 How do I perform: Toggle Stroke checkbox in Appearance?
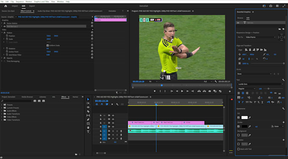(x=238, y=126)
